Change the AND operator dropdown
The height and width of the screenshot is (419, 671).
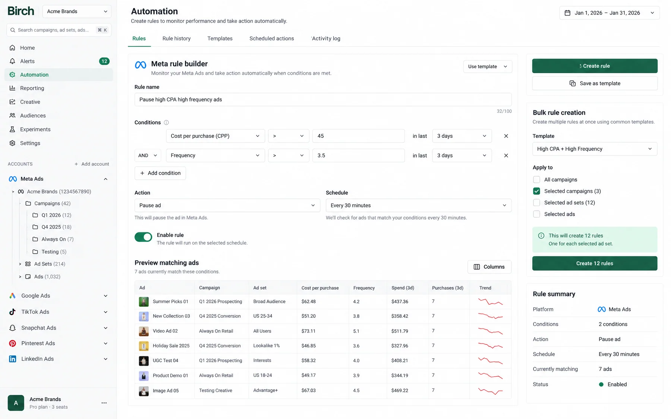click(148, 155)
